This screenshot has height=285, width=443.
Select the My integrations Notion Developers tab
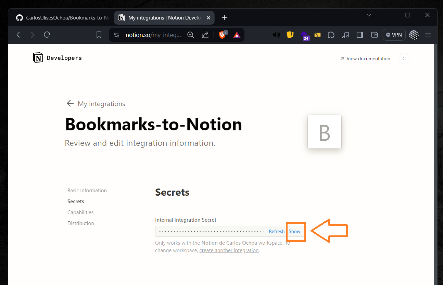coord(165,18)
